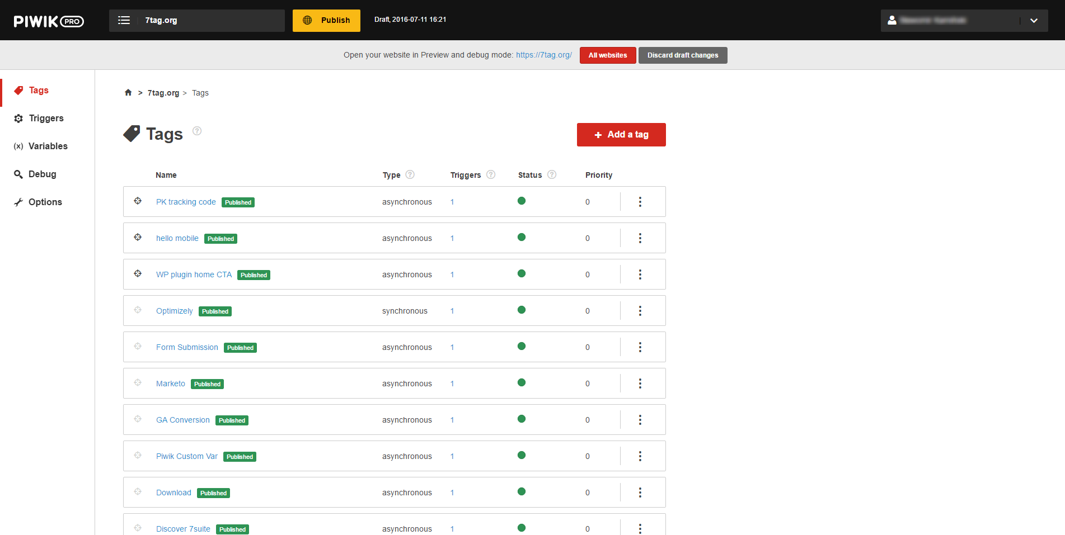Open the 7tag.org website selector

tap(196, 20)
